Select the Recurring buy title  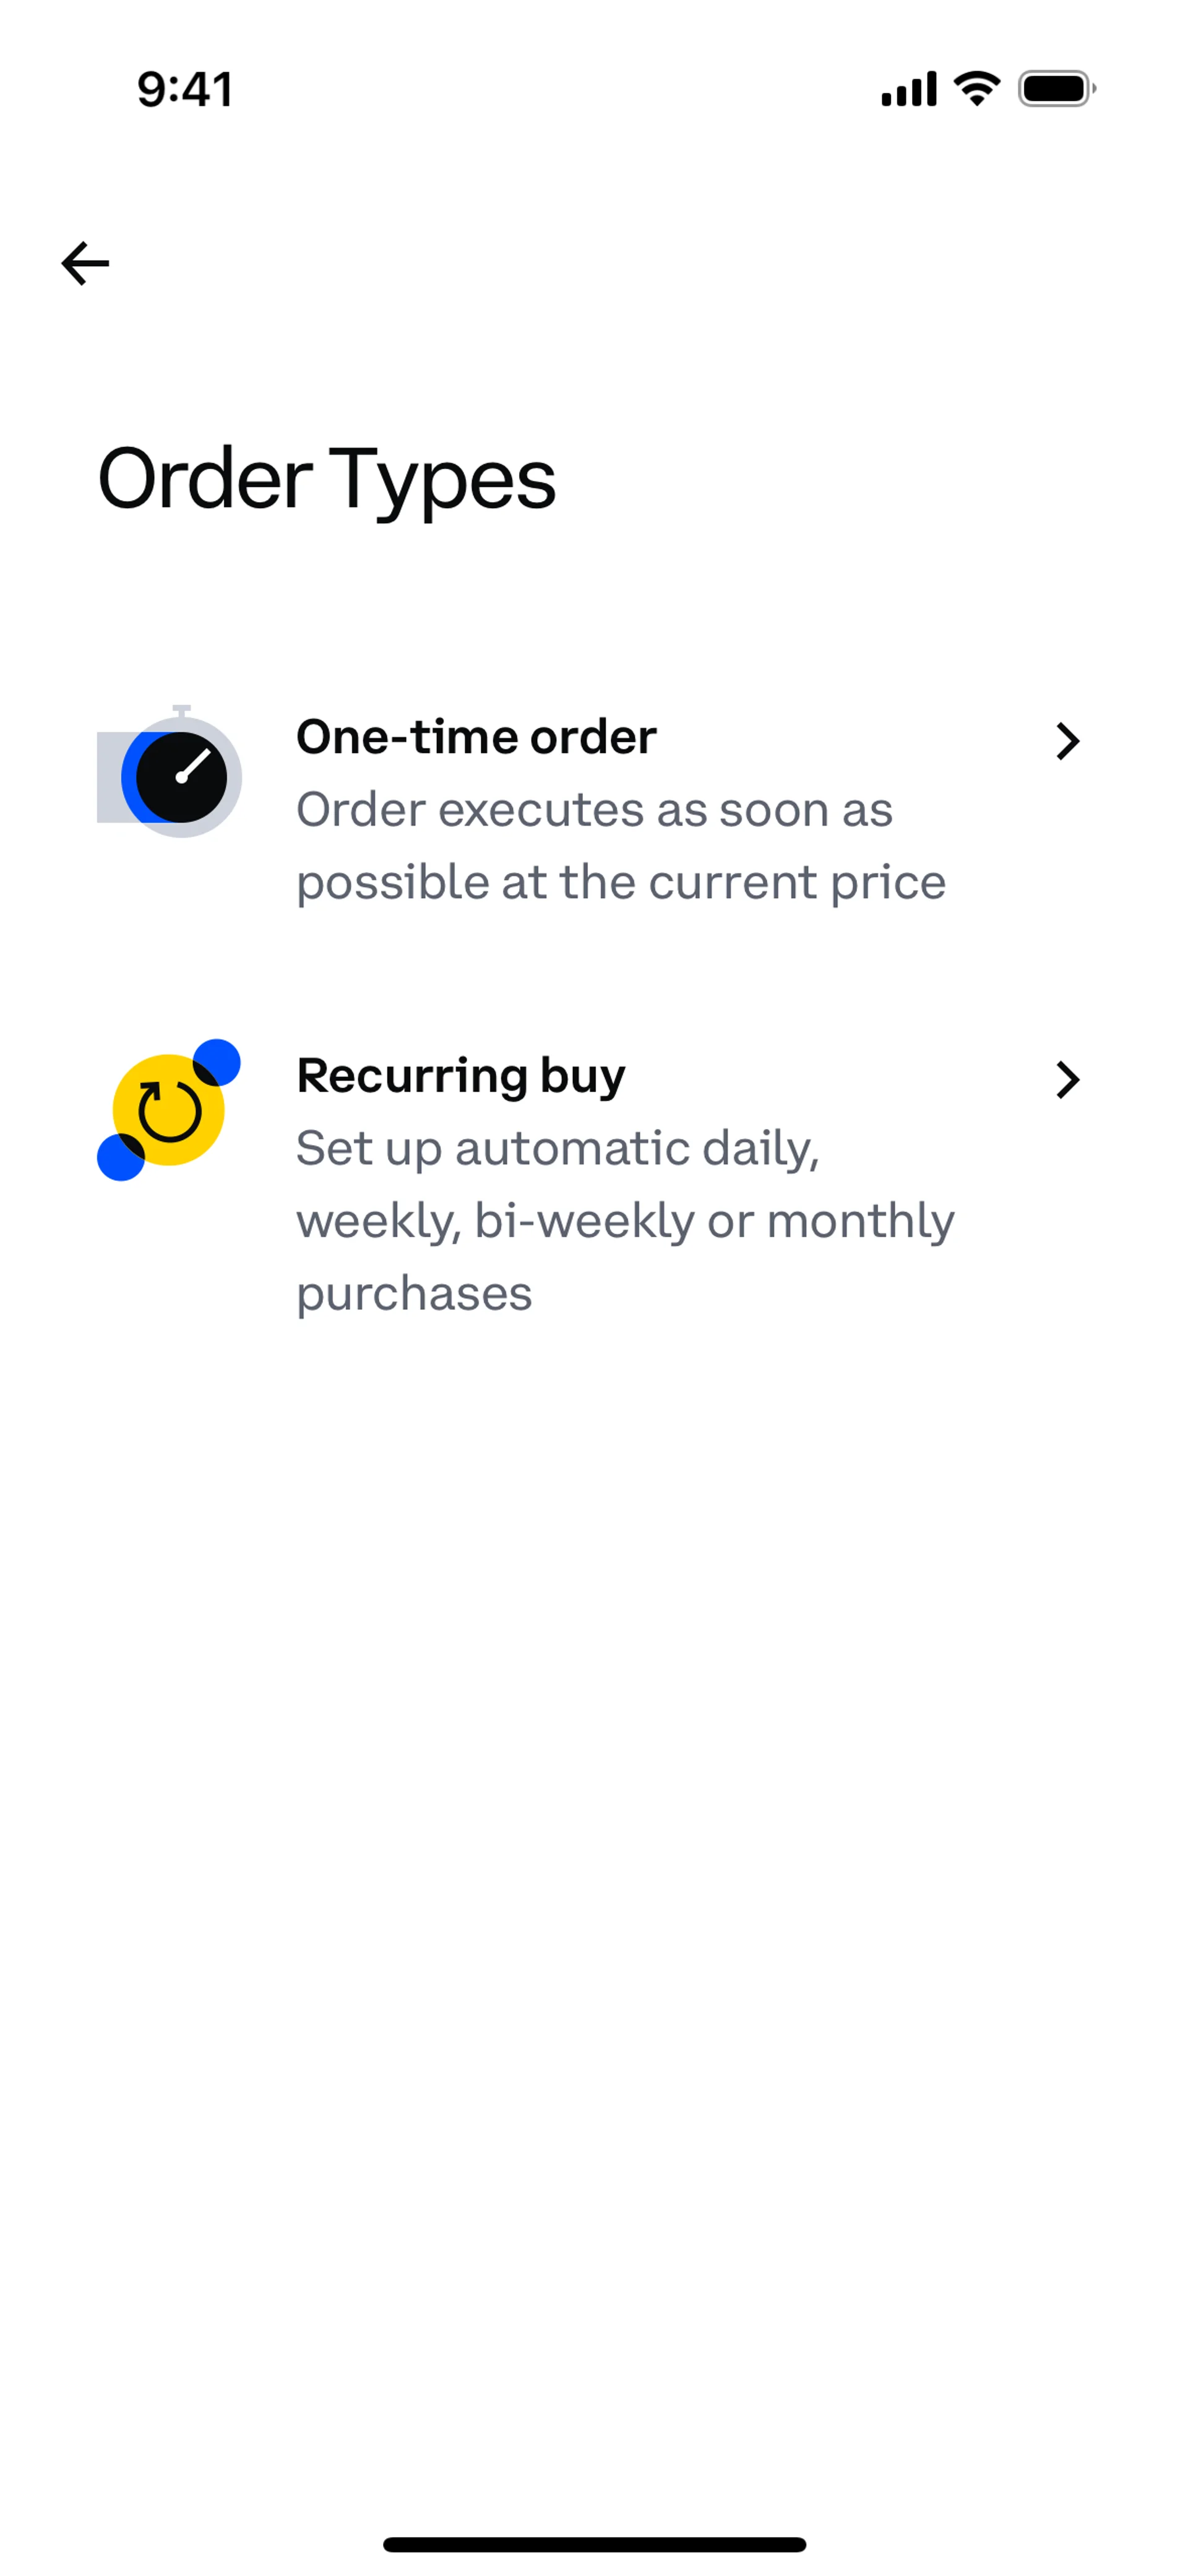tap(461, 1076)
